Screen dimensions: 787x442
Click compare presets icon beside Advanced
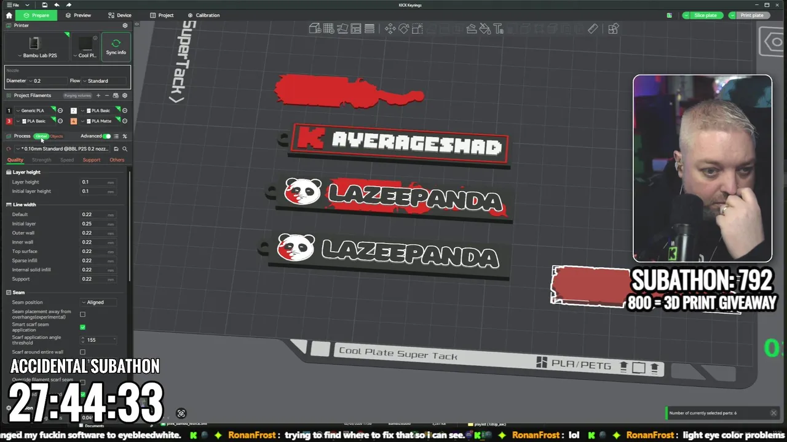pyautogui.click(x=125, y=136)
